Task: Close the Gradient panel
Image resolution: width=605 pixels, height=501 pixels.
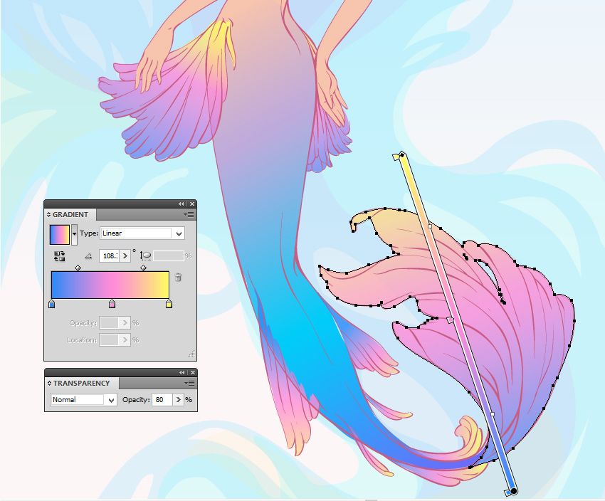Action: [193, 204]
